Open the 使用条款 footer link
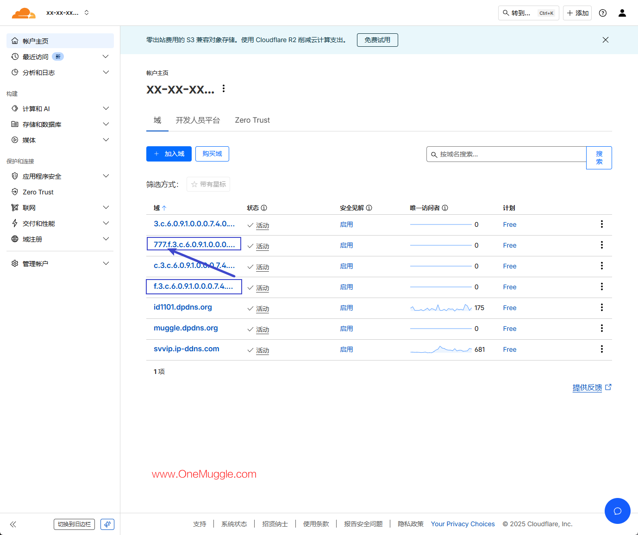Screen dimensions: 638x535 pos(316,524)
